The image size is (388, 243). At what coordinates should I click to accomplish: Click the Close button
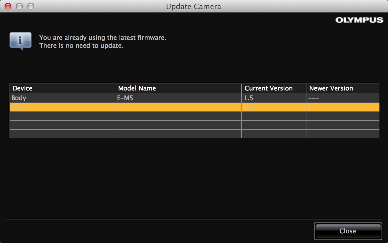tap(348, 231)
